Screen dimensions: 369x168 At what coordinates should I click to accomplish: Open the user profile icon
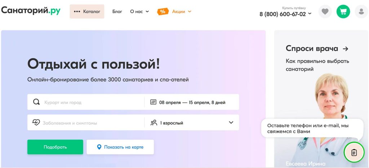(361, 12)
